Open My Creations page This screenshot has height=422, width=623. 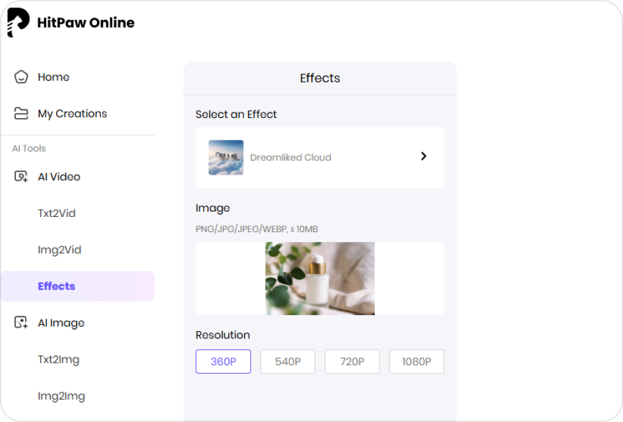point(72,113)
